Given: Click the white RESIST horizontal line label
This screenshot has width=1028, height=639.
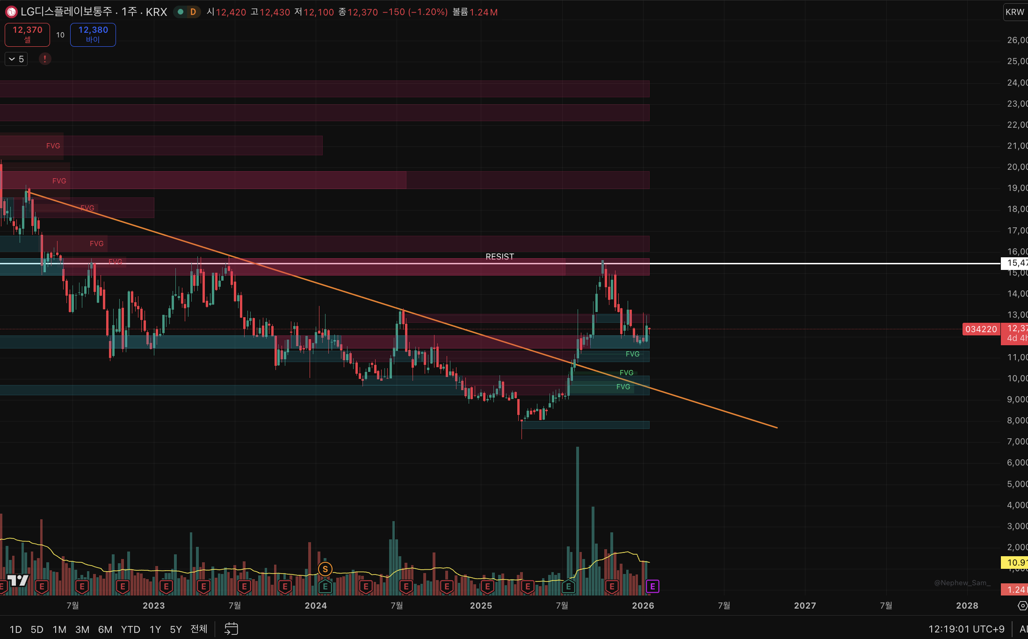Looking at the screenshot, I should pos(500,256).
